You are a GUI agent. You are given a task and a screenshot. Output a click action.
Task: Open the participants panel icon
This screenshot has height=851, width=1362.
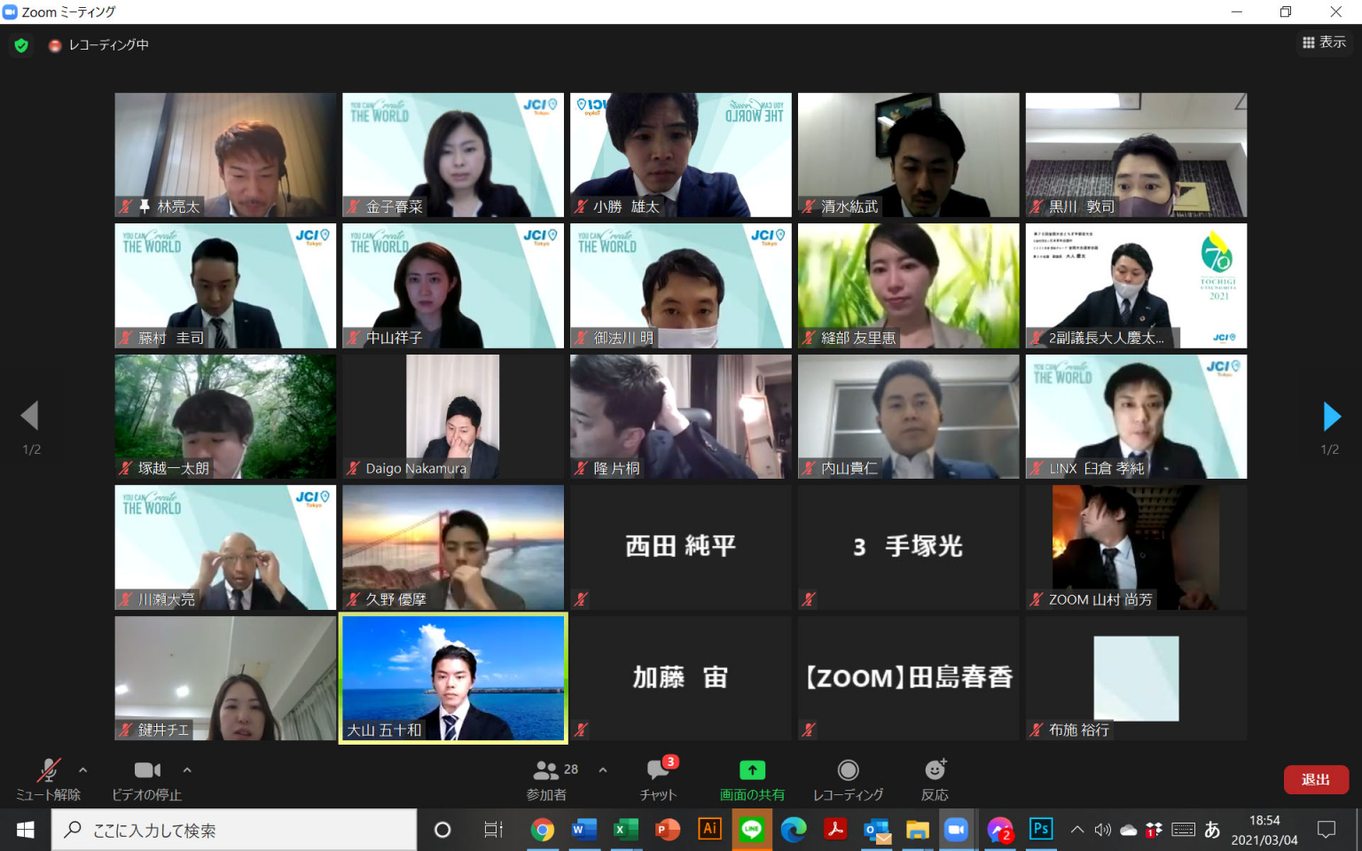[546, 770]
